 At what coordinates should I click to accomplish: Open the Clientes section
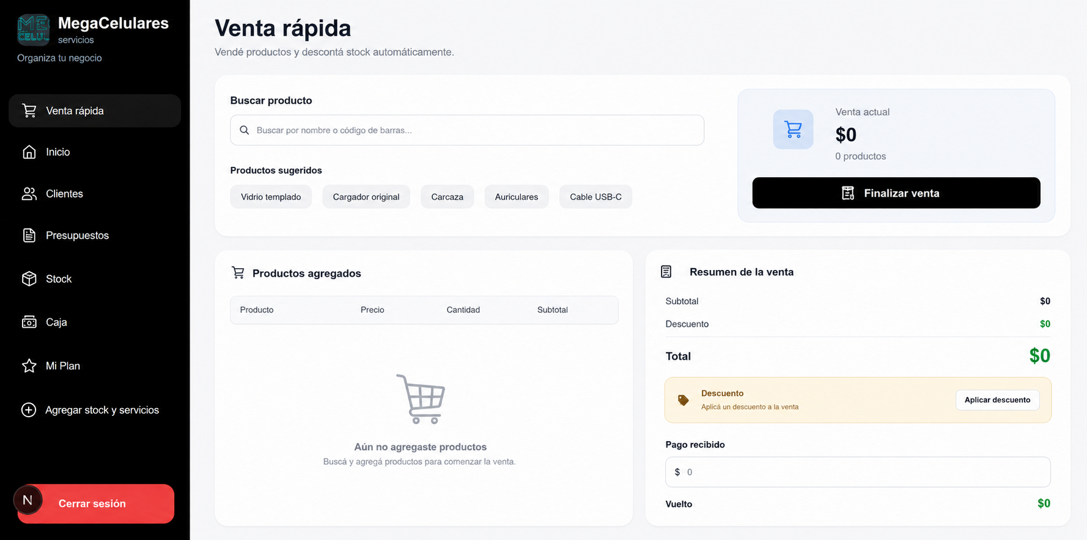coord(95,194)
